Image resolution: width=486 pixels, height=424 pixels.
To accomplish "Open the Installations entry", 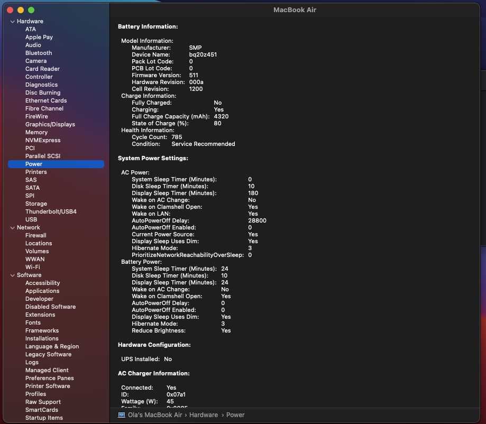I will tap(42, 338).
